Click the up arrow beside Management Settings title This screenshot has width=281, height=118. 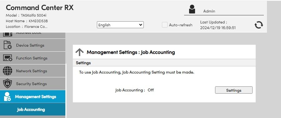point(80,52)
